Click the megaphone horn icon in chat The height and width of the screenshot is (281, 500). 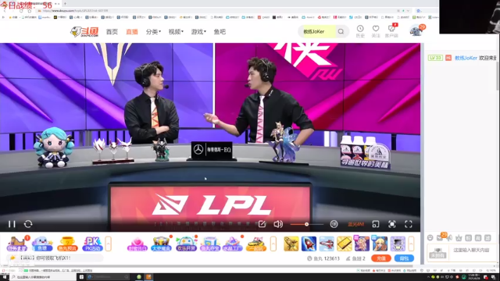(x=450, y=238)
